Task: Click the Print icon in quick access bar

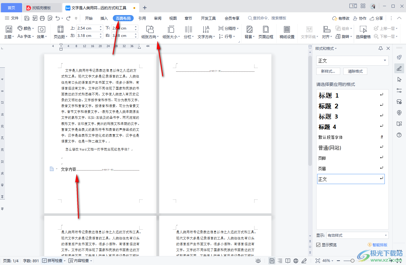Action: 42,18
